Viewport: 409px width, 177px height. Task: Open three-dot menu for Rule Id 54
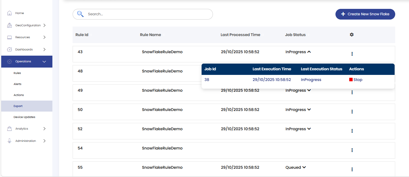(352, 150)
